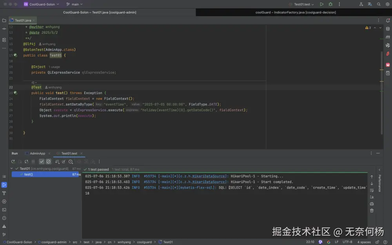Jump up the stack trace arrow

(372, 177)
